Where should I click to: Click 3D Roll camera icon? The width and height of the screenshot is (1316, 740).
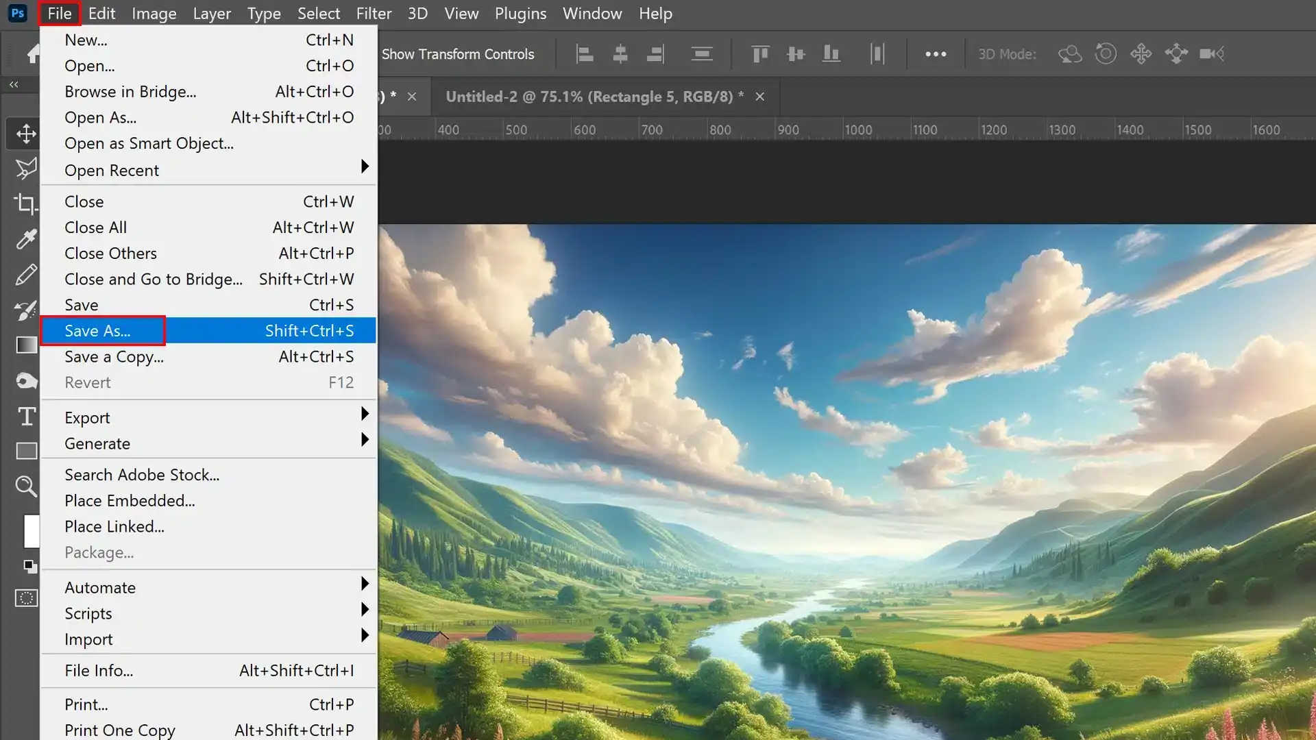(1106, 53)
